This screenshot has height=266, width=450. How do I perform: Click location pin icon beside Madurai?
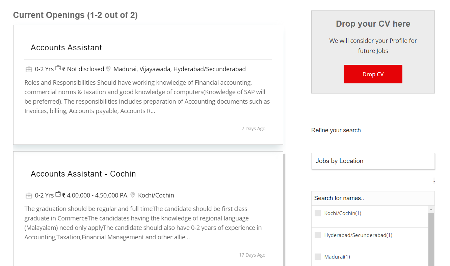[x=108, y=69]
